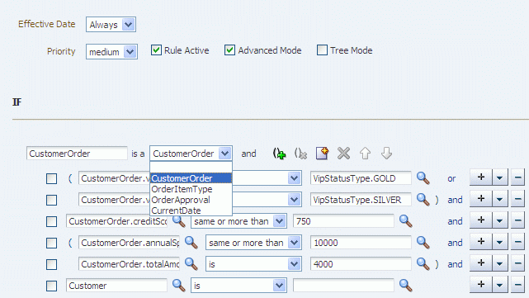Check the creditScore row checkbox
The image size is (529, 298).
(x=52, y=222)
